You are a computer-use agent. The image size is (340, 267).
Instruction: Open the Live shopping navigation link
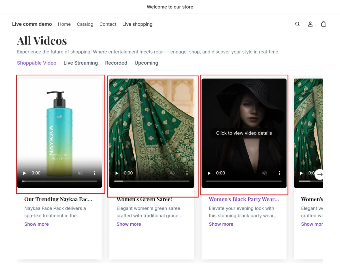(137, 24)
